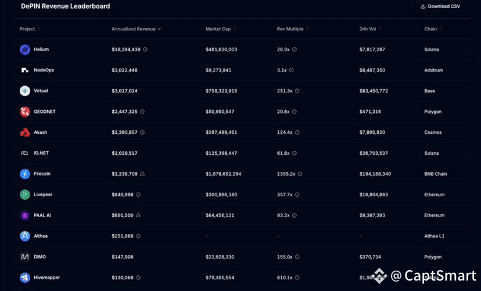Image resolution: width=481 pixels, height=291 pixels.
Task: Click the Download CSV button
Action: [x=440, y=6]
